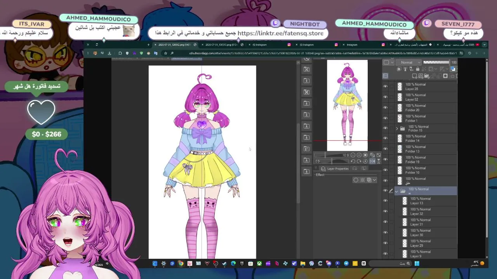The width and height of the screenshot is (497, 279).
Task: Flip the canvas vertically in Navigator
Action: tap(379, 161)
